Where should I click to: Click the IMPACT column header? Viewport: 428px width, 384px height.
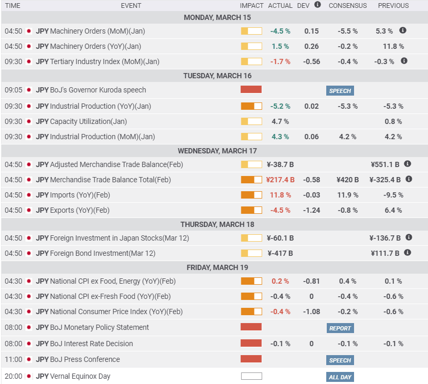click(x=251, y=6)
